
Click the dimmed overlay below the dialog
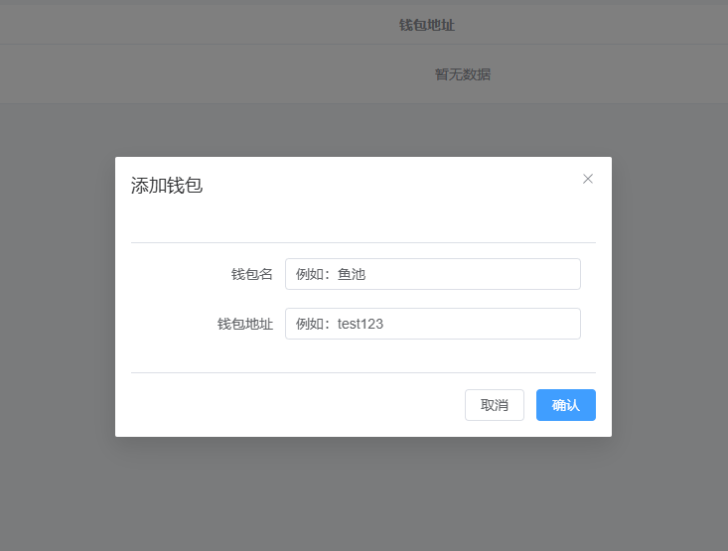click(364, 496)
